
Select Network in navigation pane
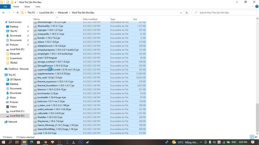click(x=13, y=122)
